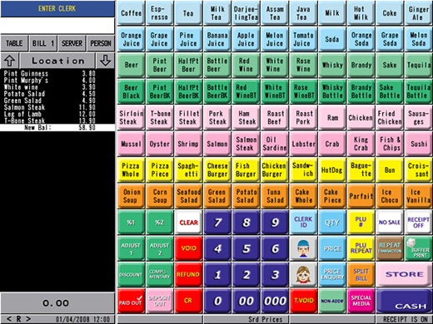Image resolution: width=433 pixels, height=324 pixels.
Task: Add a Parfait dessert
Action: point(361,196)
